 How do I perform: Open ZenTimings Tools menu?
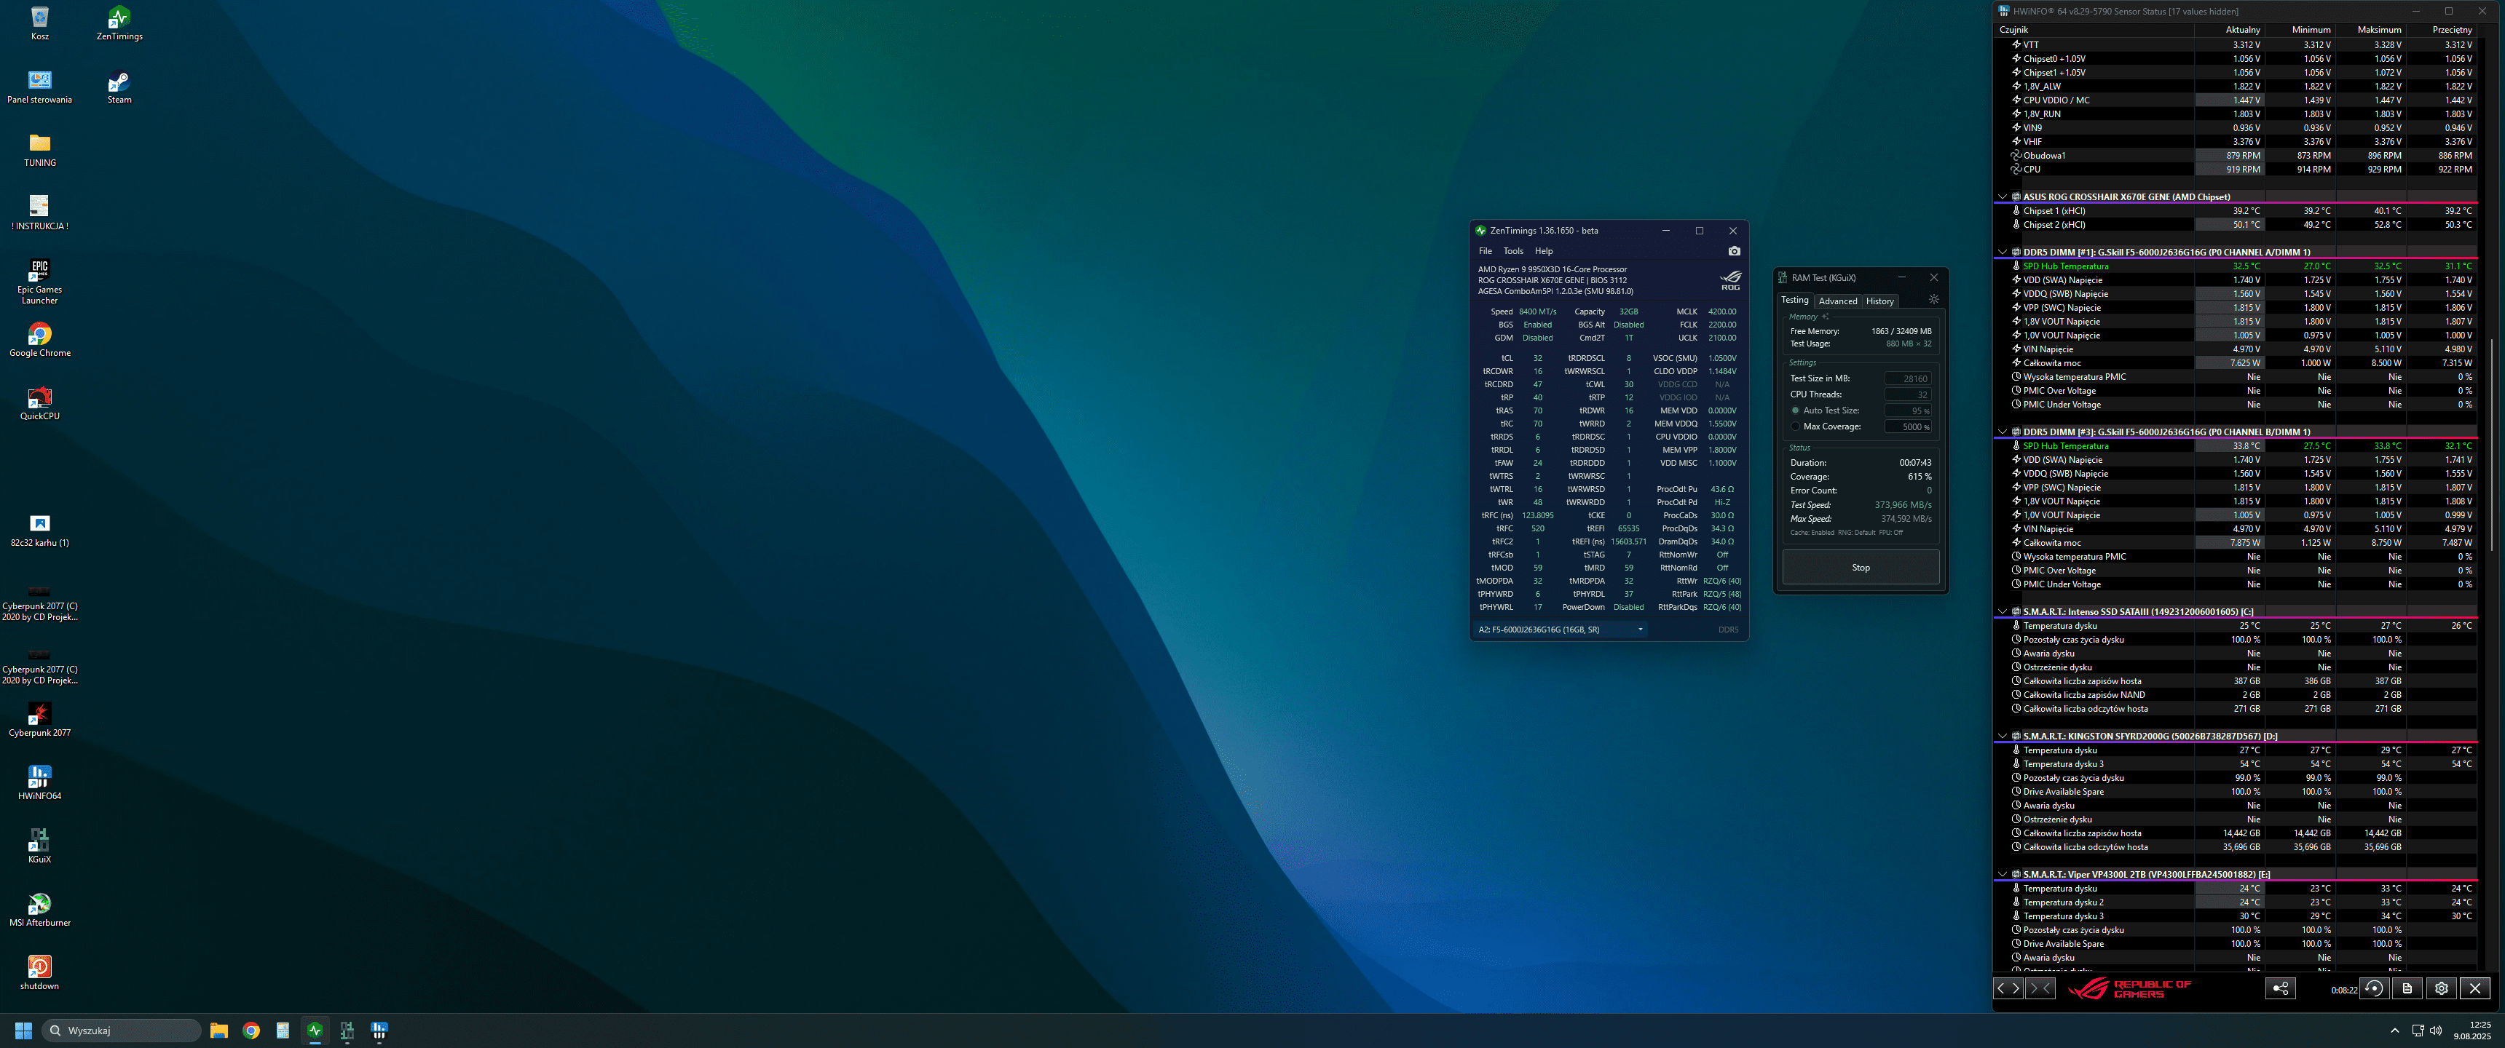[x=1513, y=251]
